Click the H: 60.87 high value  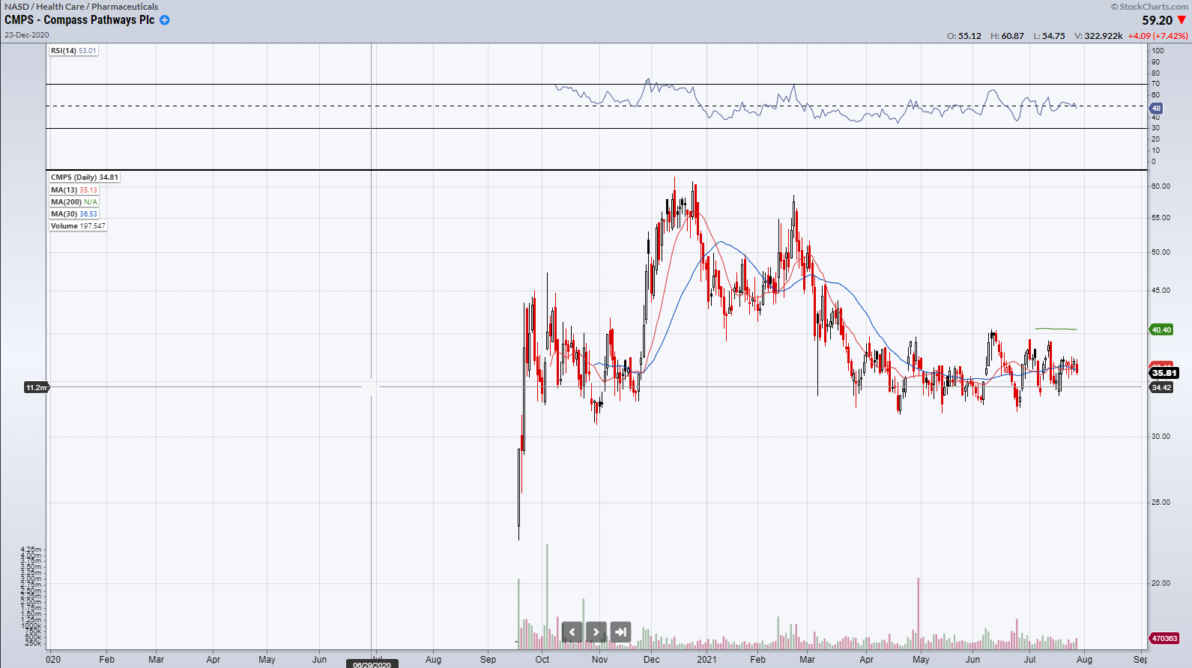pyautogui.click(x=1007, y=36)
